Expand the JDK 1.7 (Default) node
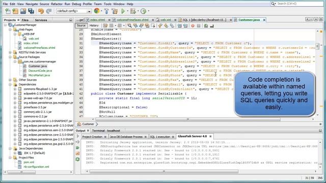Image resolution: width=326 pixels, height=183 pixels. point(15,153)
